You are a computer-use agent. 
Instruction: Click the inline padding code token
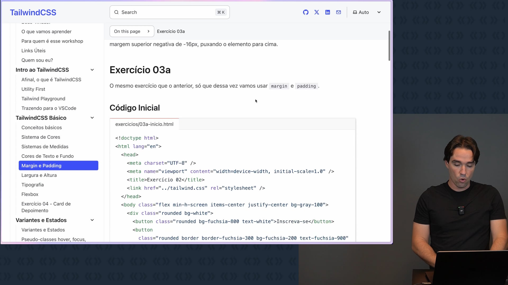306,86
